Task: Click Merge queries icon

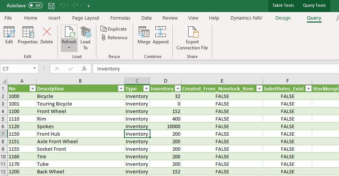Action: [144, 32]
